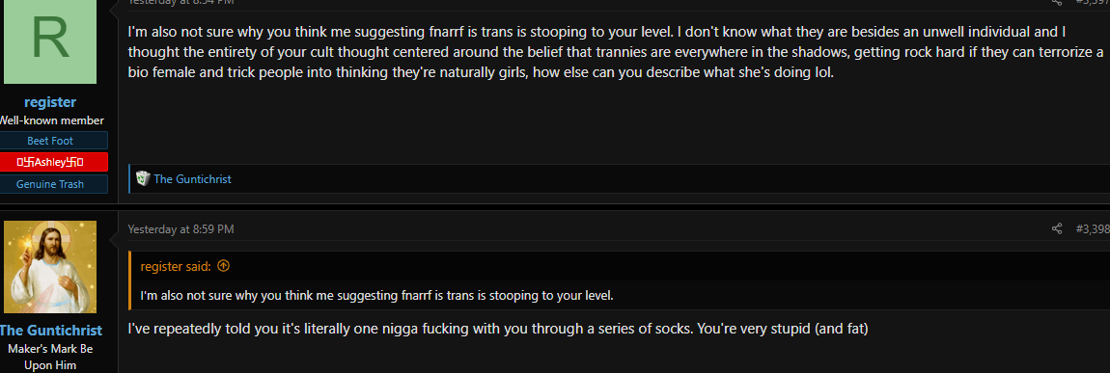Open the green 'R' avatar of register

tap(50, 41)
